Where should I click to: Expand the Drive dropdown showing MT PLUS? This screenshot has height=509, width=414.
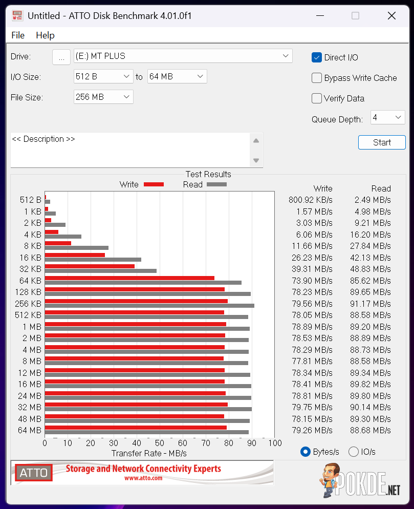coord(183,56)
